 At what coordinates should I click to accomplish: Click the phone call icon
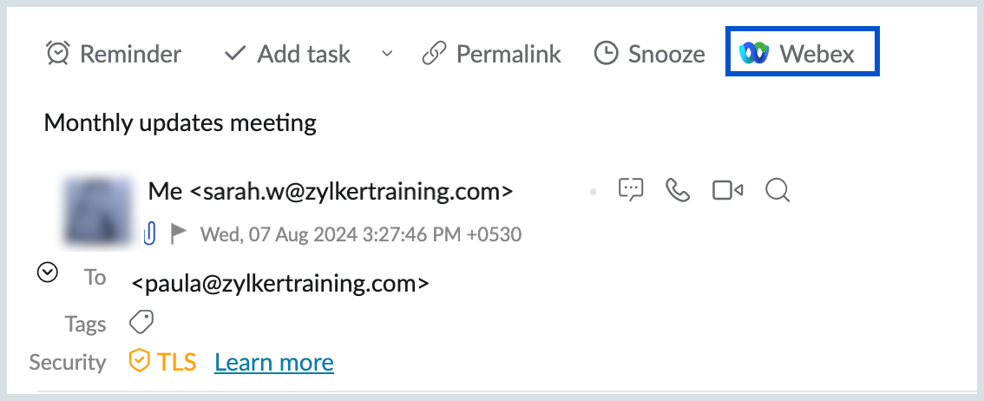pos(677,189)
